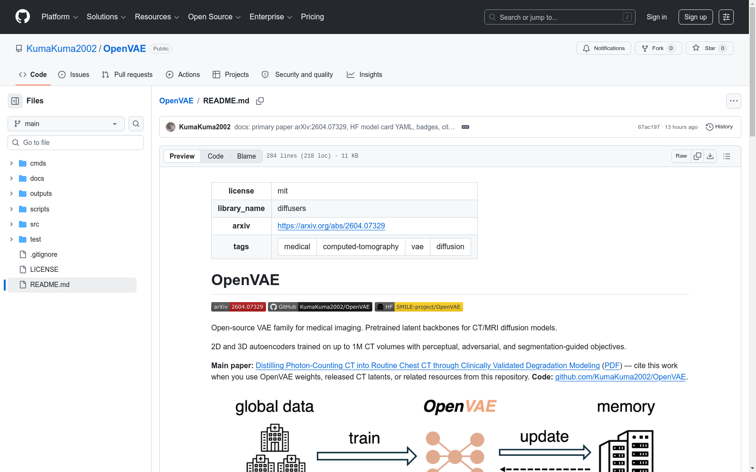Image resolution: width=756 pixels, height=472 pixels.
Task: Download the raw README file
Action: click(710, 156)
